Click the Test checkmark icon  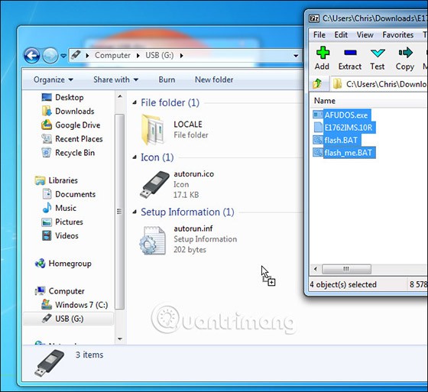click(x=378, y=53)
